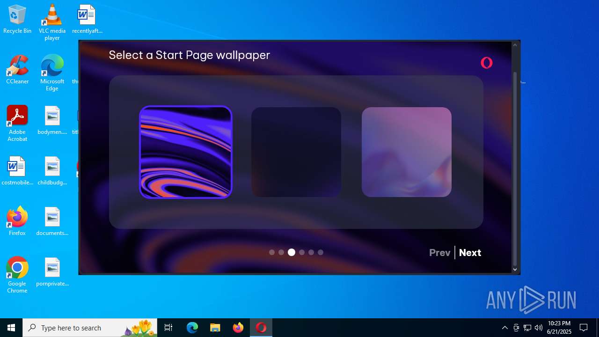Jump to the fourth pagination dot
The image size is (599, 337).
(x=302, y=252)
